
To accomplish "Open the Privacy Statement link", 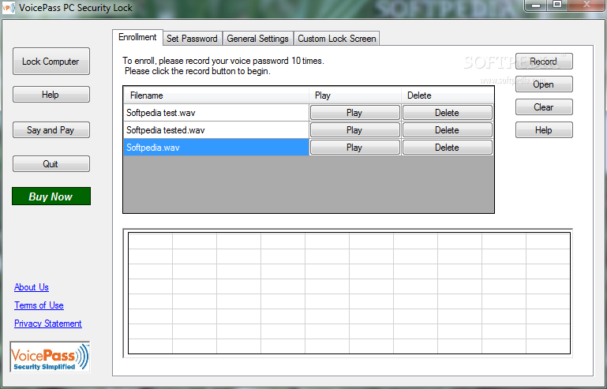I will click(x=48, y=324).
